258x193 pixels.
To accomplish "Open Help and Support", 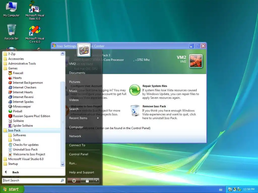I will (82, 172).
